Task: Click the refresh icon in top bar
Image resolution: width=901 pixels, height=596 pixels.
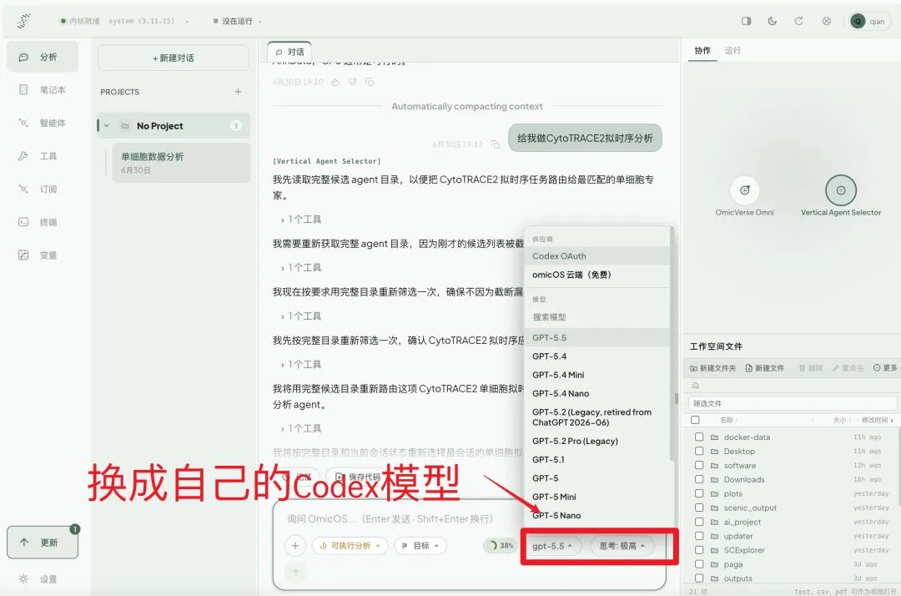Action: pos(798,21)
